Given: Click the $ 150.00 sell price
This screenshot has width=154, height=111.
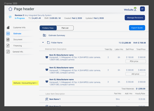Looking at the screenshot, I should (130, 57).
